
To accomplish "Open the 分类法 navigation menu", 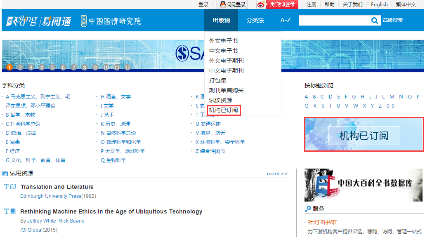I will point(255,20).
